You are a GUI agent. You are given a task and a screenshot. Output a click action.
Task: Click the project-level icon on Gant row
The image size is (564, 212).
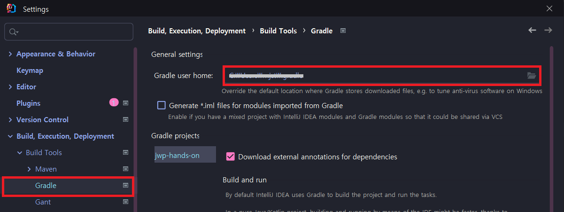click(125, 202)
